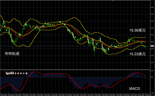The height and width of the screenshot is (96, 155).
Task: Click the divider between price chart and MACD
Action: [75, 70]
